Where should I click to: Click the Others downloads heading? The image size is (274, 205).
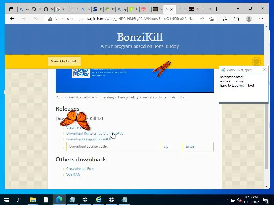tap(81, 159)
